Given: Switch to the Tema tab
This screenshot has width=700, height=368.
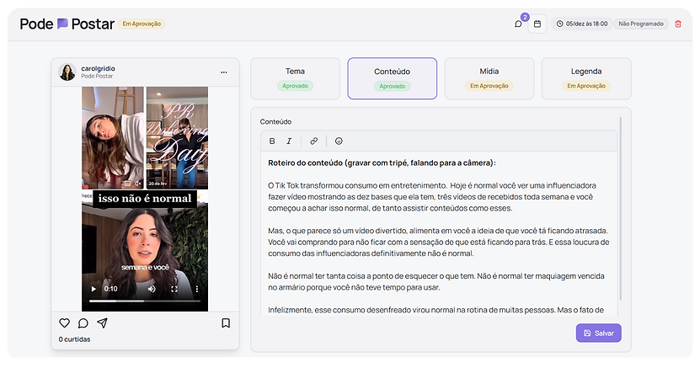Looking at the screenshot, I should pyautogui.click(x=295, y=78).
